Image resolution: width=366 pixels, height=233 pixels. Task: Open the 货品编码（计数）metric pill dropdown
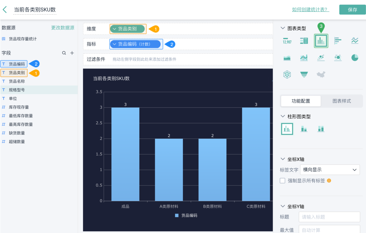pyautogui.click(x=115, y=44)
